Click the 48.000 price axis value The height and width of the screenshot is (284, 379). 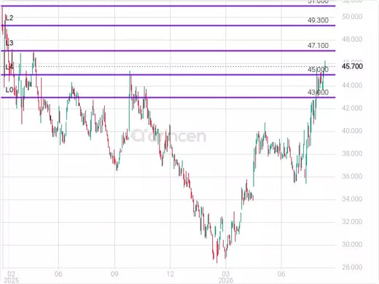click(x=352, y=39)
